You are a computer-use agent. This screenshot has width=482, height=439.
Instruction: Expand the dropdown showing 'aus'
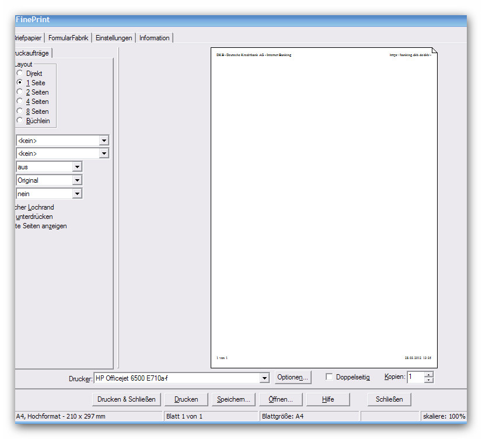tap(77, 167)
